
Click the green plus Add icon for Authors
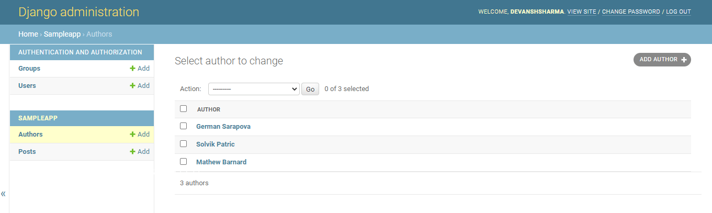coord(133,134)
